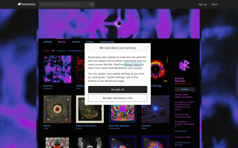Open the Helios album cover

58,109
